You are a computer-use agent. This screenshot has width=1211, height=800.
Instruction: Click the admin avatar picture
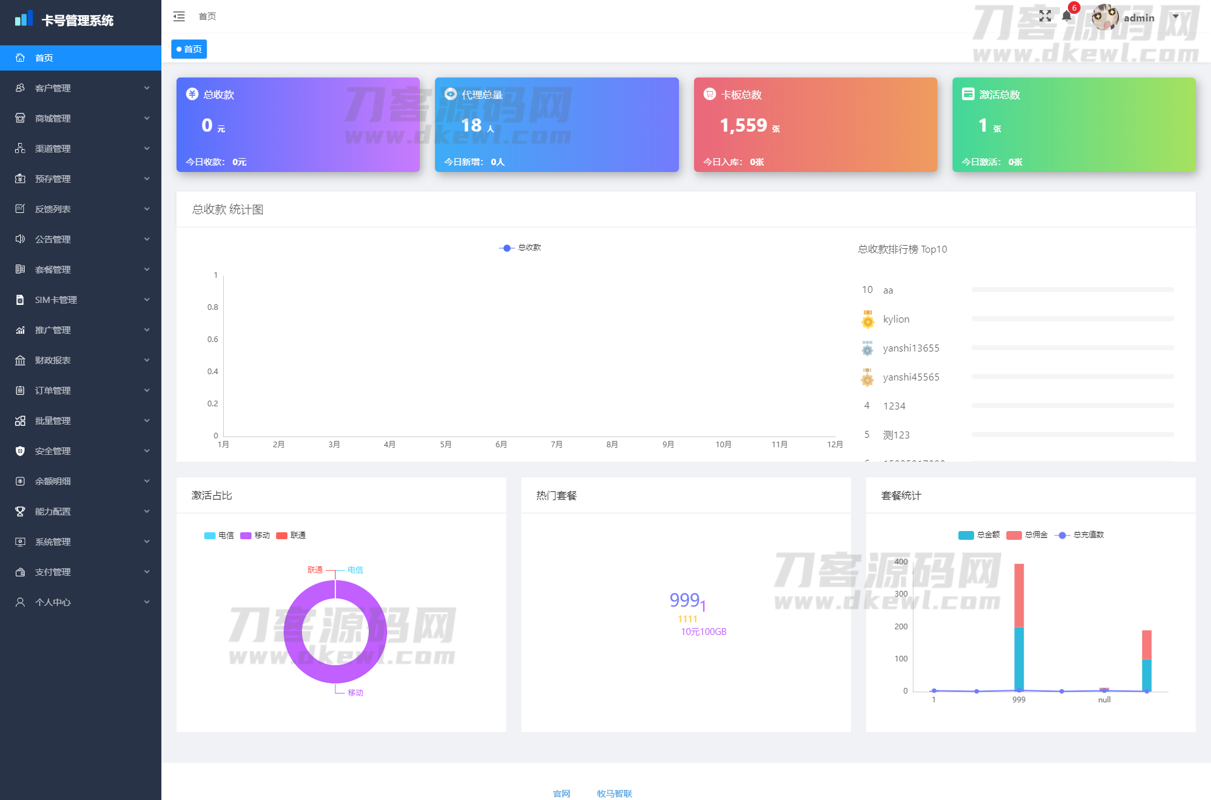coord(1104,18)
